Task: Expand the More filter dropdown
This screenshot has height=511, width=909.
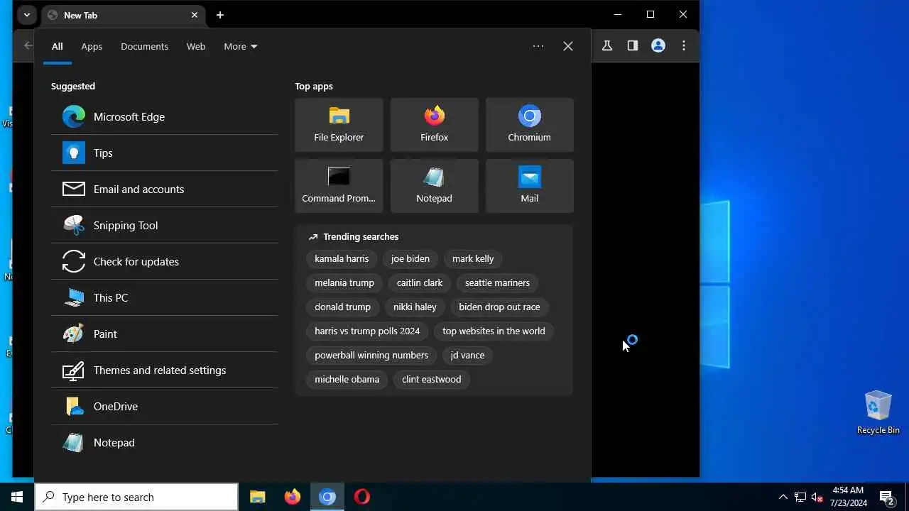Action: pyautogui.click(x=241, y=46)
